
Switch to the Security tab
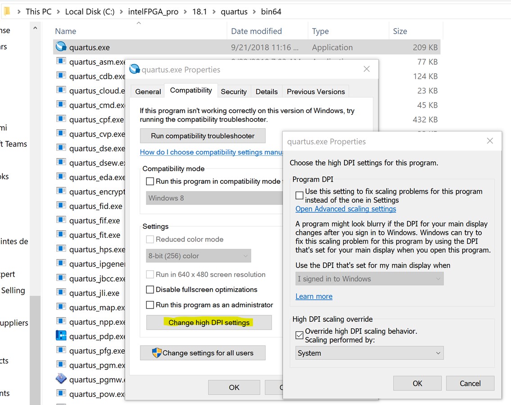tap(234, 91)
